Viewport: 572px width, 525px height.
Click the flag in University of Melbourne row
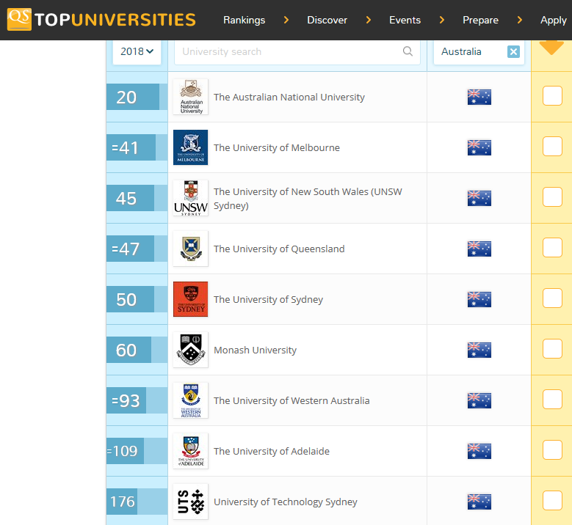479,147
